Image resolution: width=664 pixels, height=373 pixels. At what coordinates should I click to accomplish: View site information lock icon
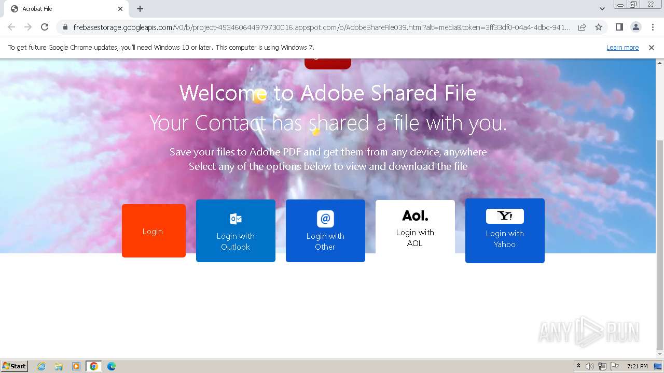65,27
